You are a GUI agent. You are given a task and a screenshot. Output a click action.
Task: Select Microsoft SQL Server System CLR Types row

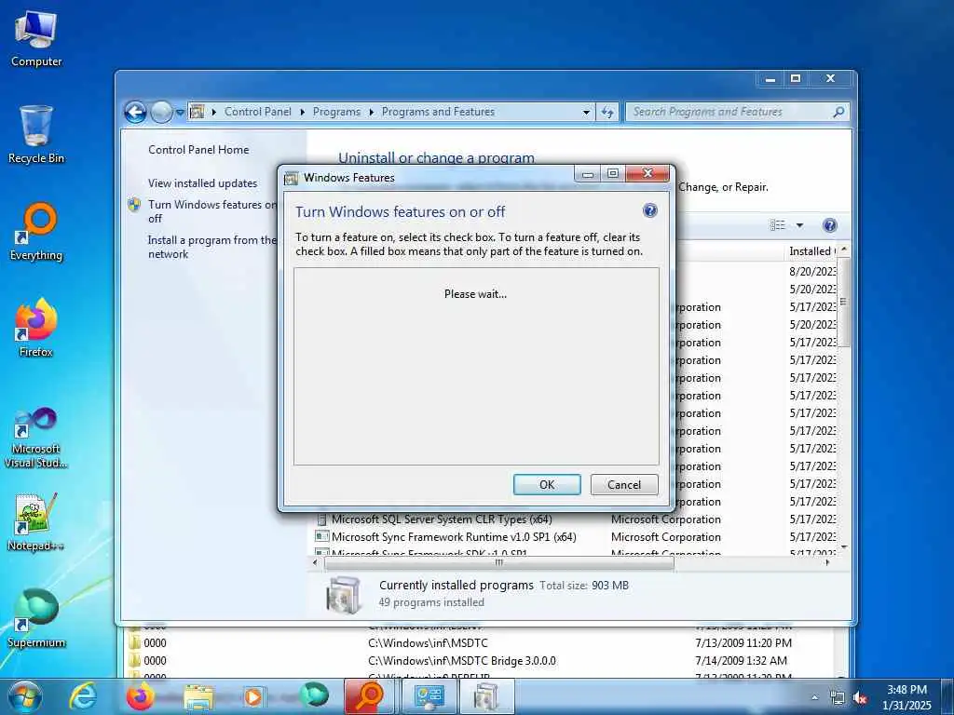(575, 519)
